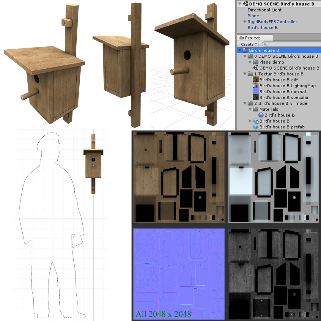Viewport: 321px width, 321px height.
Task: Click the blue prefab cube icon
Action: point(256,127)
